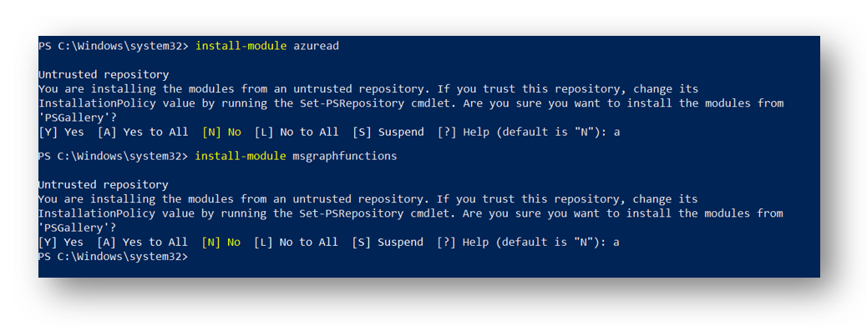This screenshot has width=867, height=326.
Task: Click the second 'Untrusted repository' heading
Action: coord(104,185)
